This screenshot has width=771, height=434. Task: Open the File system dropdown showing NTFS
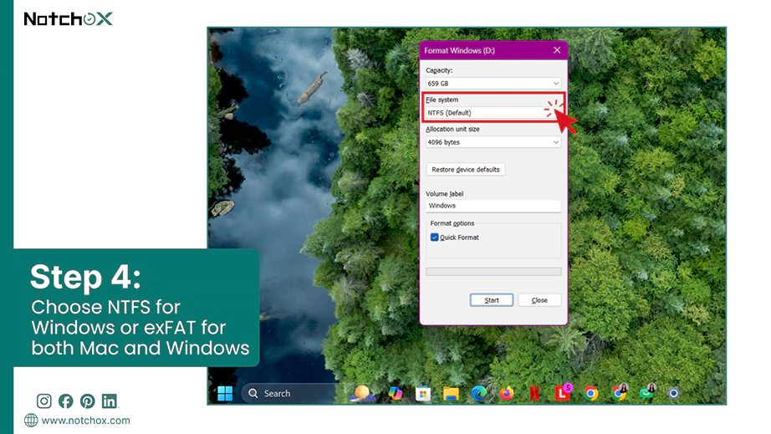point(493,113)
